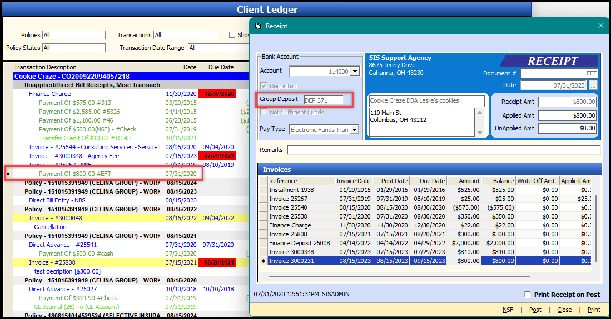
Task: Select the Cookie Craze client header row
Action: [131, 76]
